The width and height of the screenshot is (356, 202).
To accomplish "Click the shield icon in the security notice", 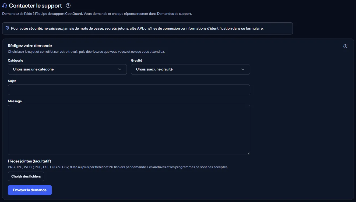I will [x=7, y=28].
